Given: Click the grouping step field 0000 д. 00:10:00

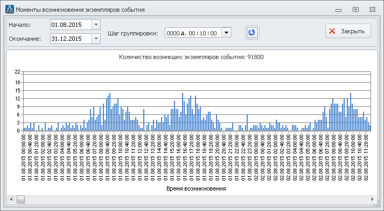Looking at the screenshot, I should 193,33.
